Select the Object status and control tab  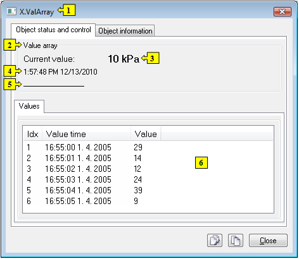[53, 30]
